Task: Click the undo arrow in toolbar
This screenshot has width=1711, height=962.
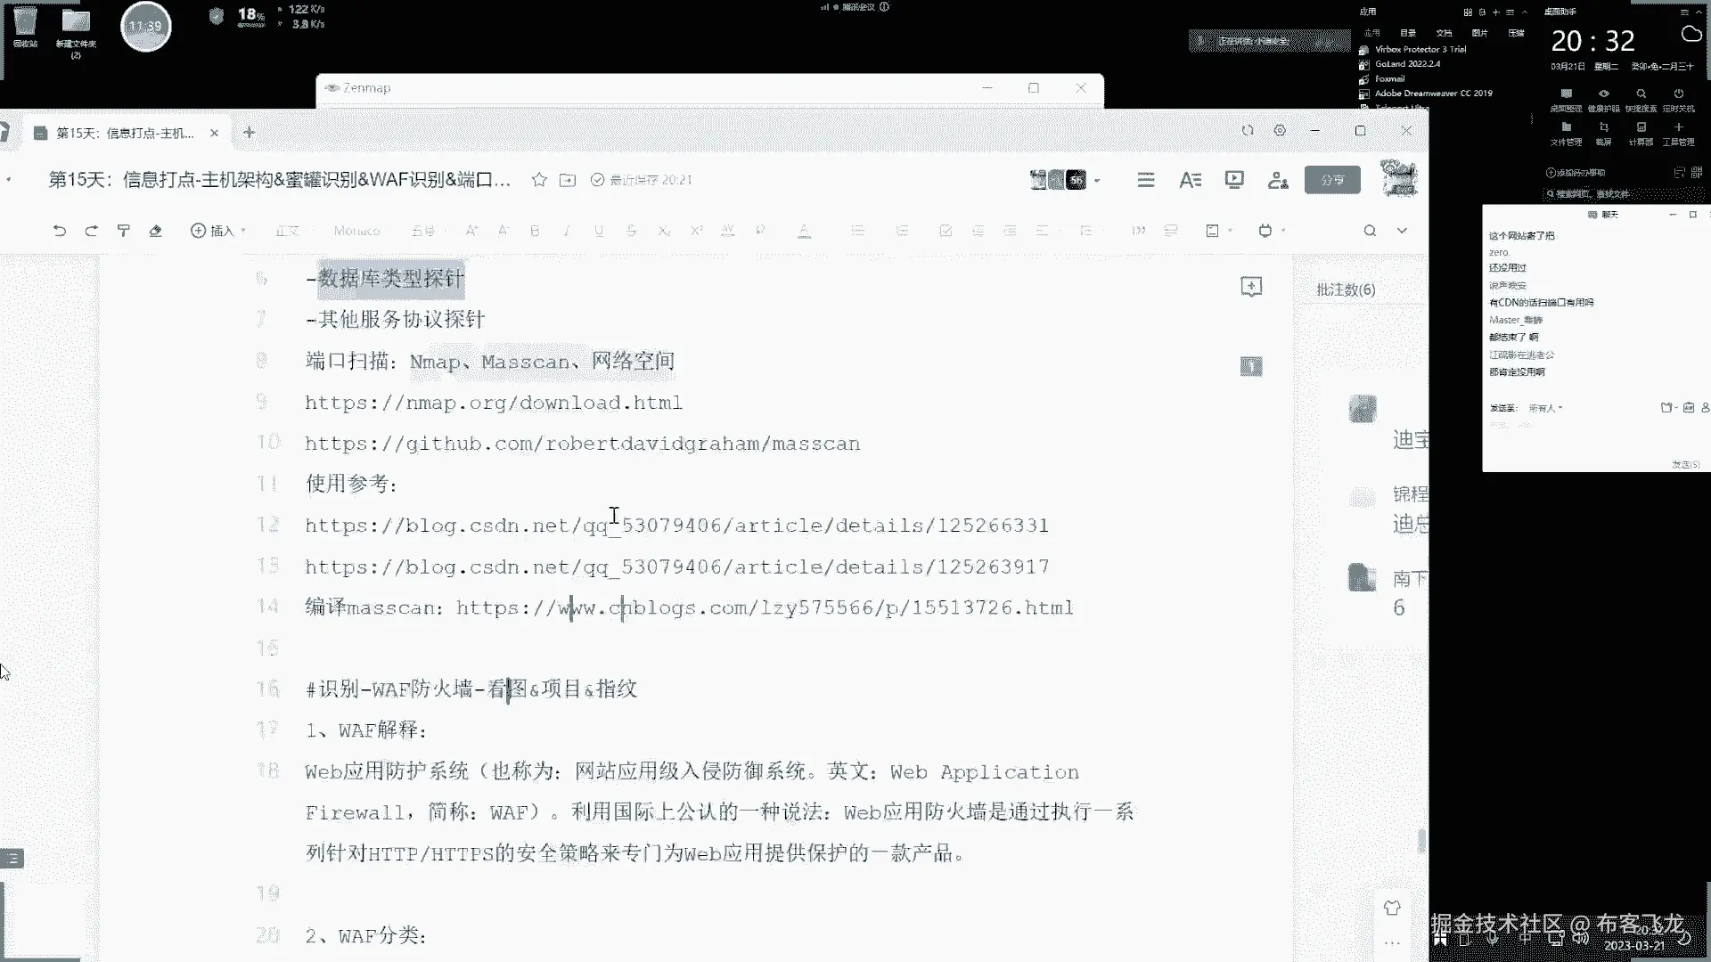Action: [60, 231]
